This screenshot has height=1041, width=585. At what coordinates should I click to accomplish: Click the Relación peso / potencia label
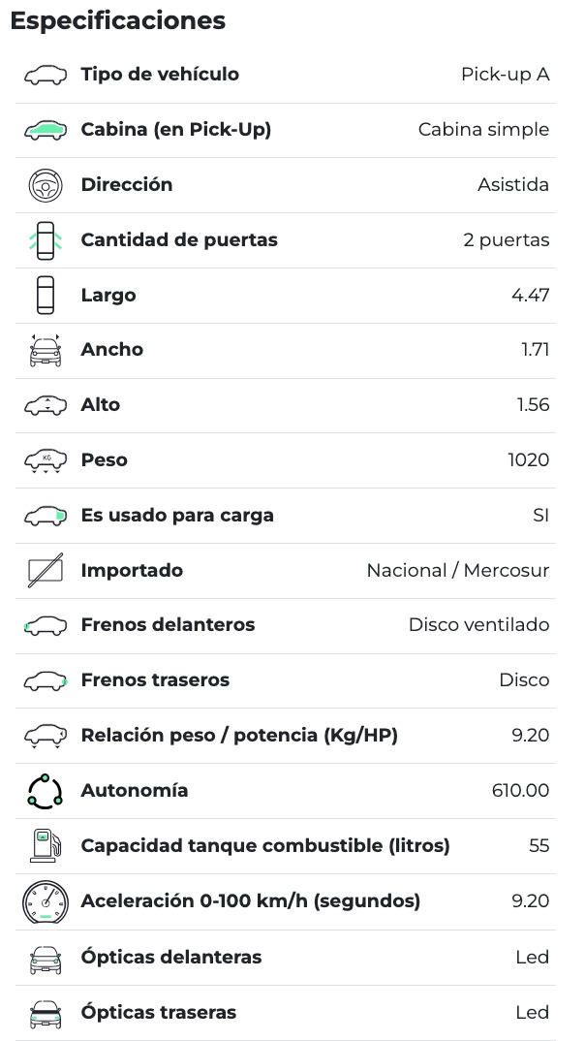(239, 736)
